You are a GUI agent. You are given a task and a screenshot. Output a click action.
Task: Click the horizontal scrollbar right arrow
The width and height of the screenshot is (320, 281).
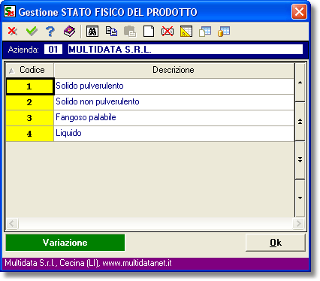click(x=298, y=223)
